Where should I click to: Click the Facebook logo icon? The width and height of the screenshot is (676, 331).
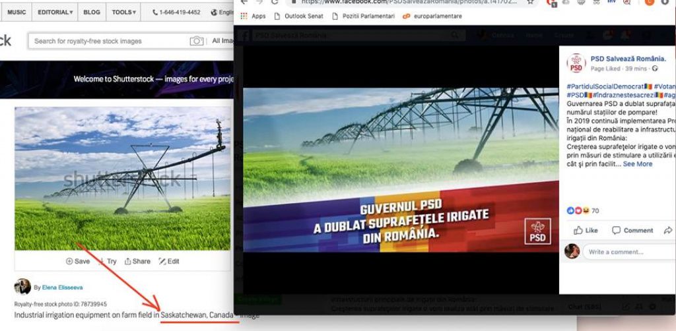click(244, 36)
